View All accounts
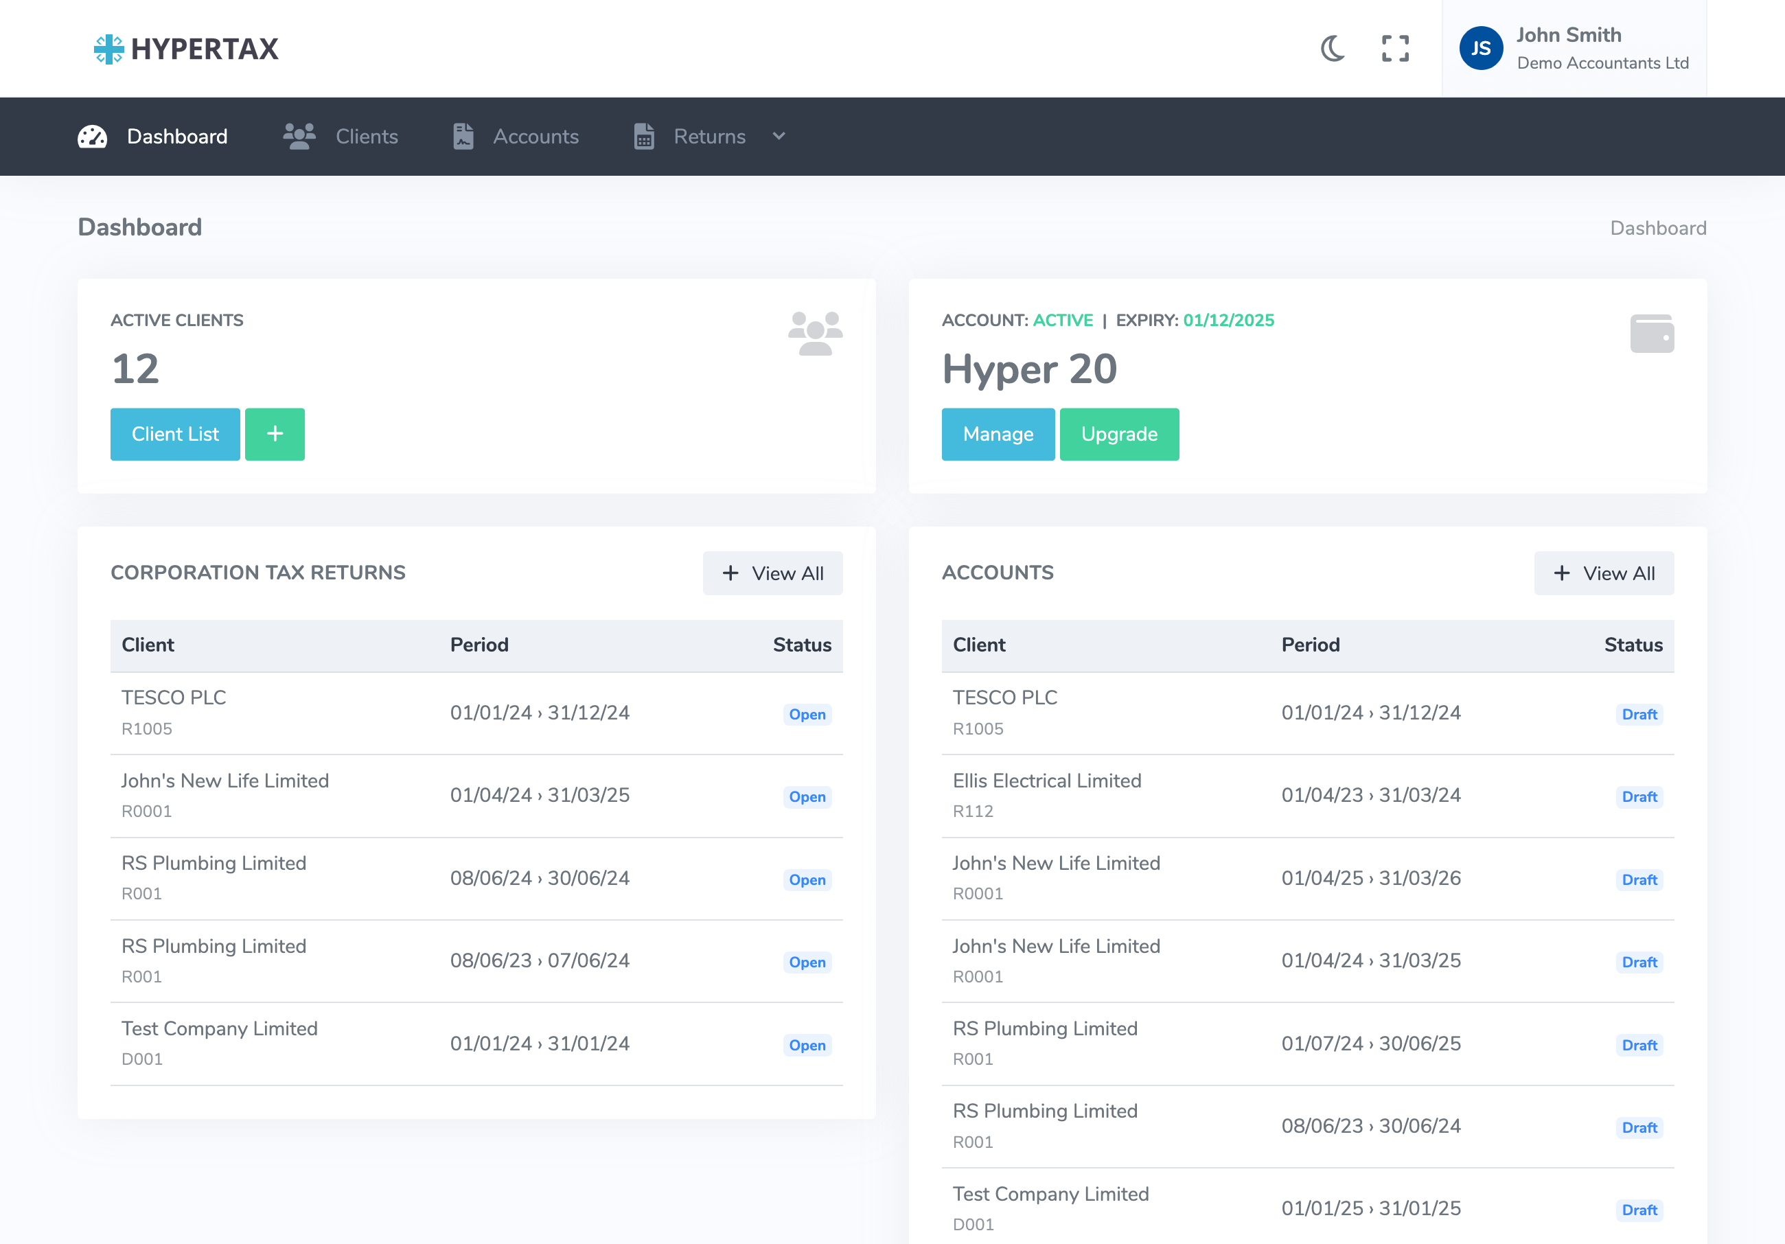 (1603, 573)
